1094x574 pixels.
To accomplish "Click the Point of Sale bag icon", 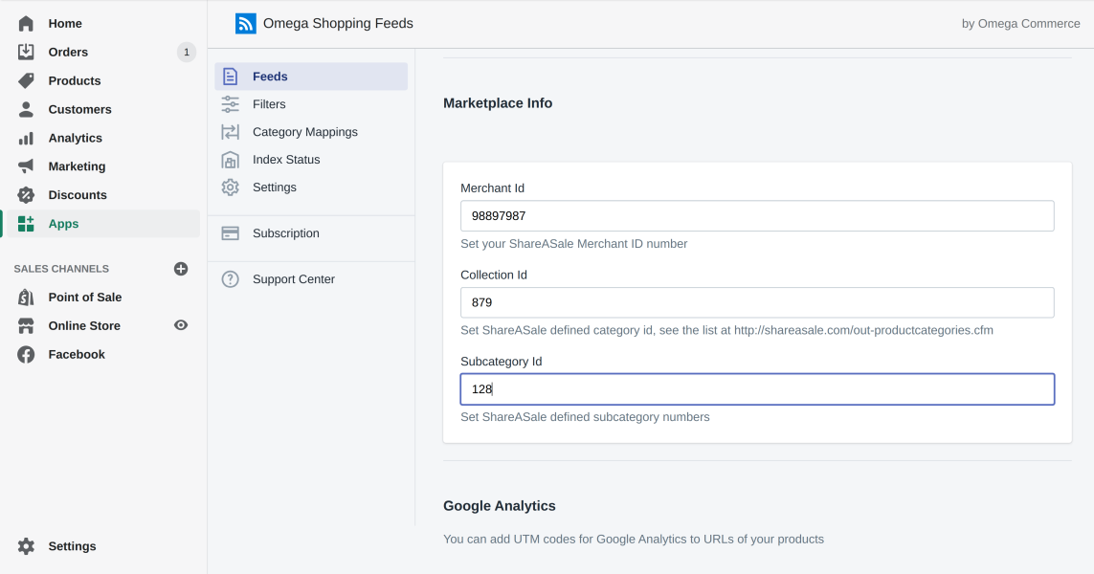I will 26,298.
